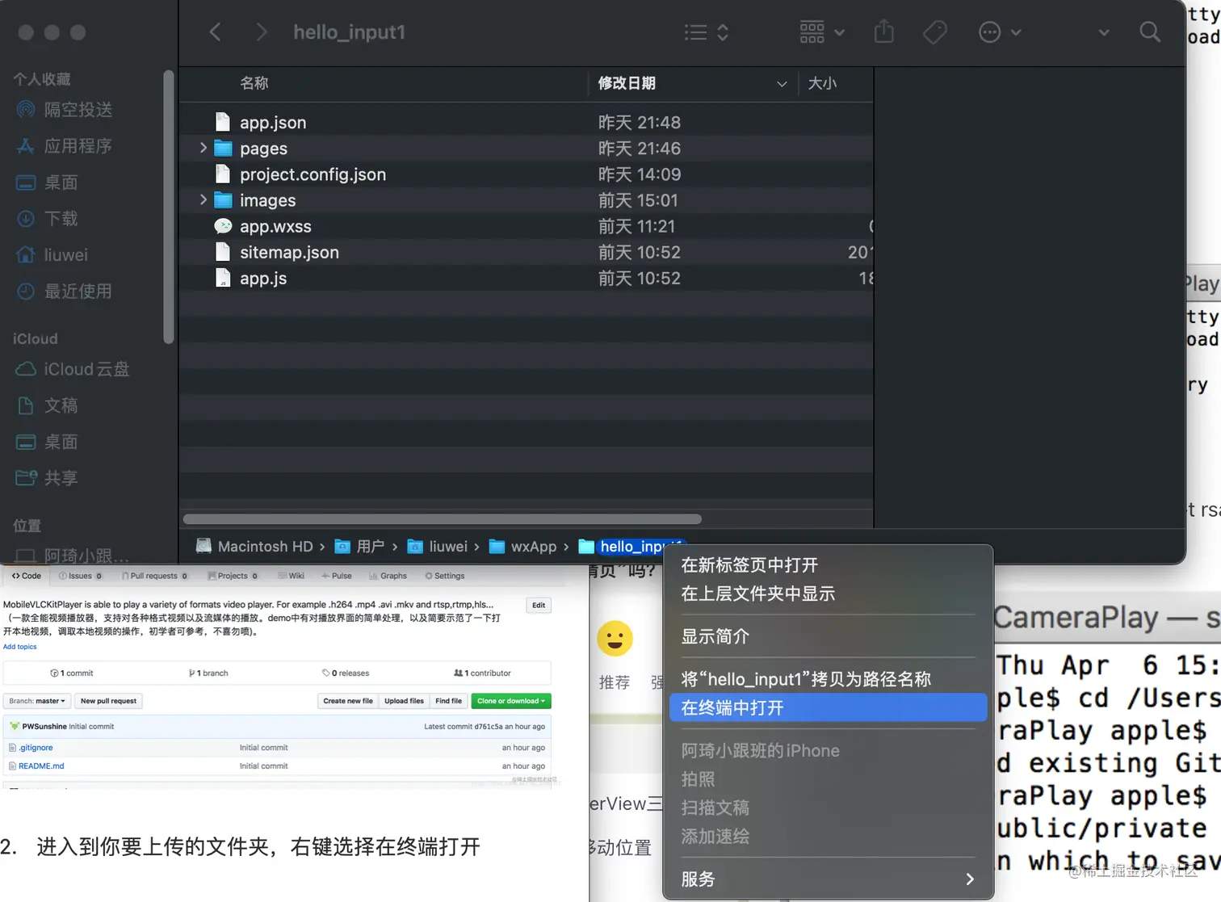Screen dimensions: 1221x902
Task: Open the list view switcher
Action: click(707, 32)
